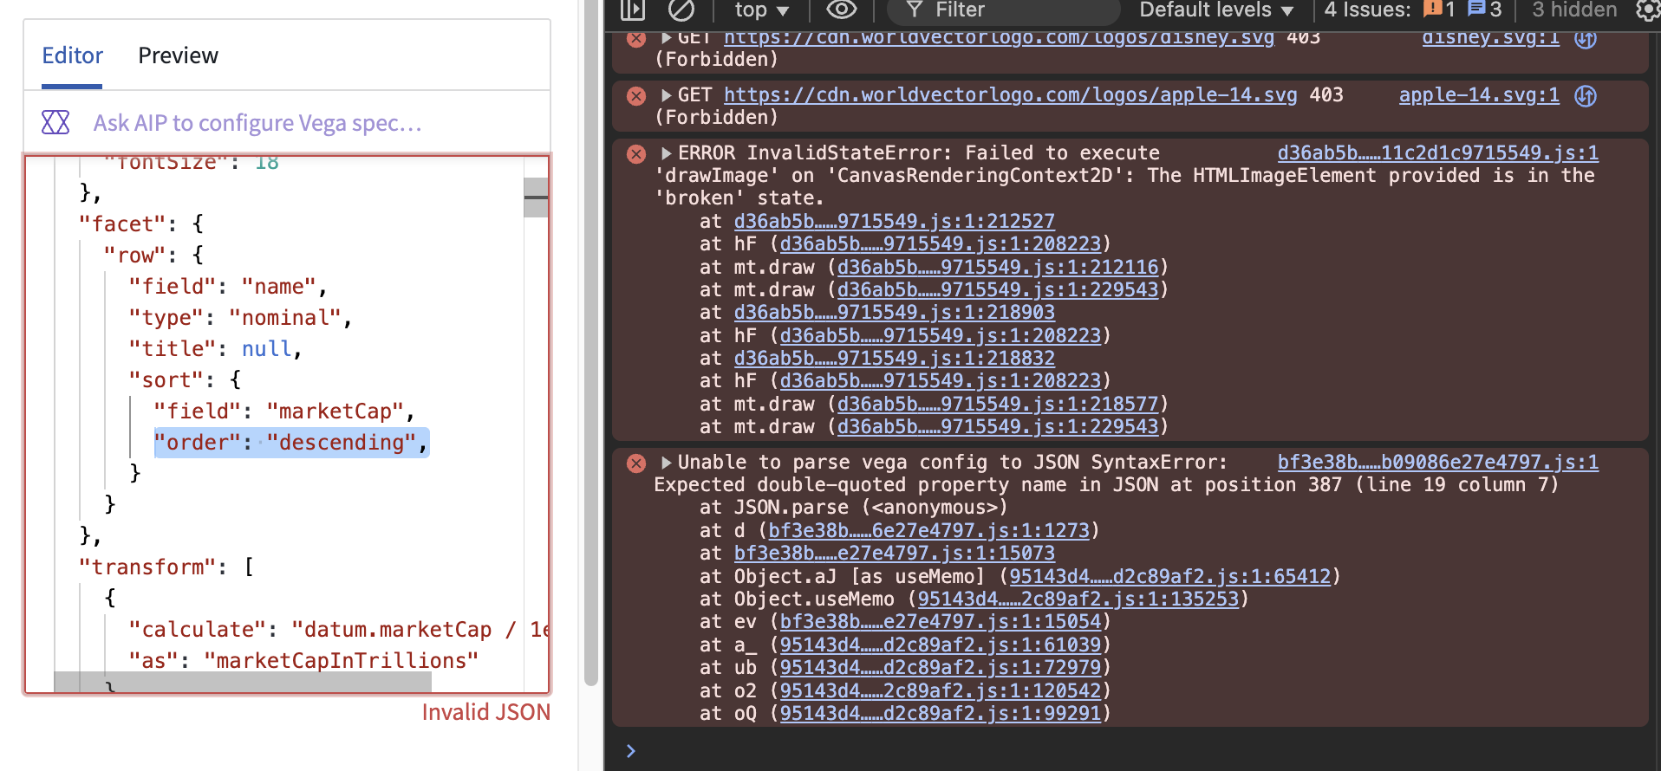
Task: Open the 'top' JavaScript context dropdown
Action: 762,10
